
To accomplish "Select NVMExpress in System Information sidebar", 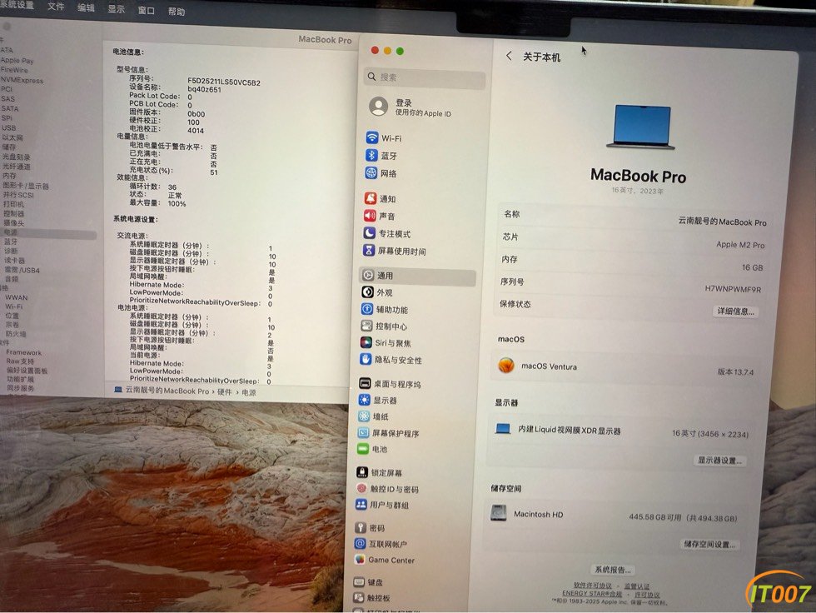I will 22,80.
